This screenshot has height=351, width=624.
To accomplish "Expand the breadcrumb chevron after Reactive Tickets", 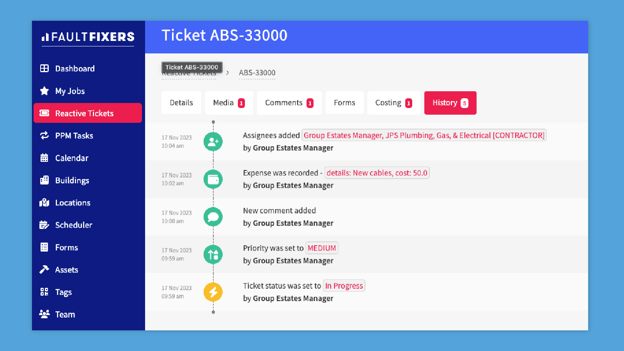I will (227, 73).
